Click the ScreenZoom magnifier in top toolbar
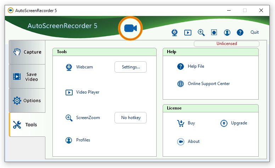 (x=201, y=33)
